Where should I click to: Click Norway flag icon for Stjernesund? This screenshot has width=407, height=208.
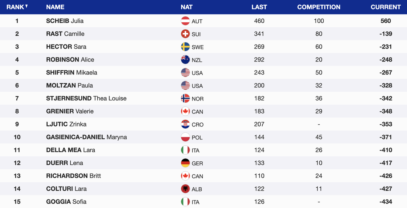185,98
